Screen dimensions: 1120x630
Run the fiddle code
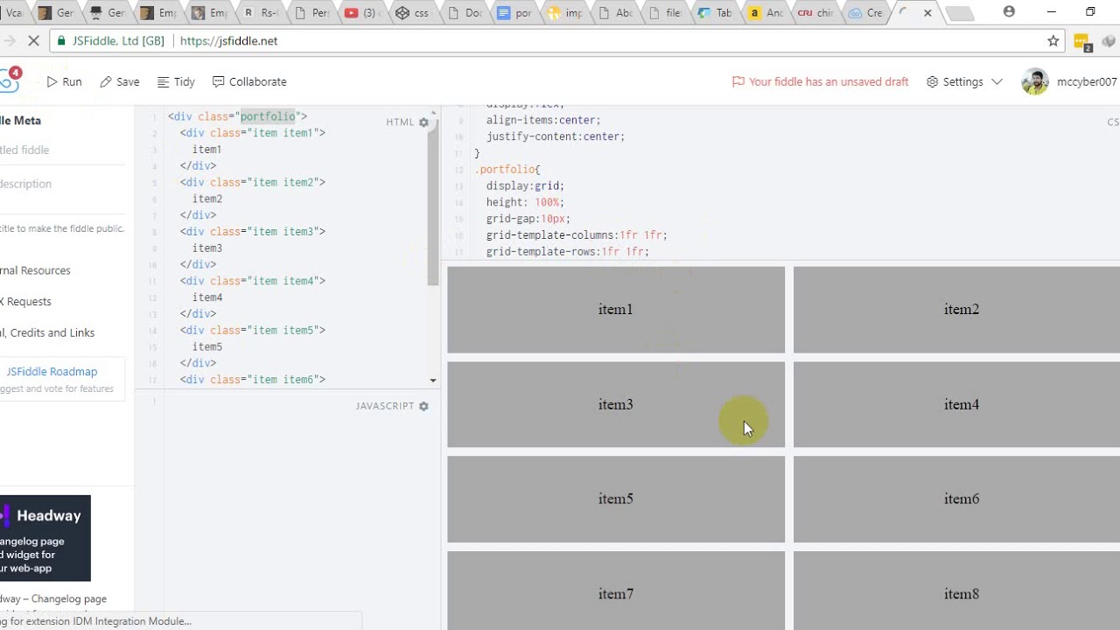tap(64, 81)
